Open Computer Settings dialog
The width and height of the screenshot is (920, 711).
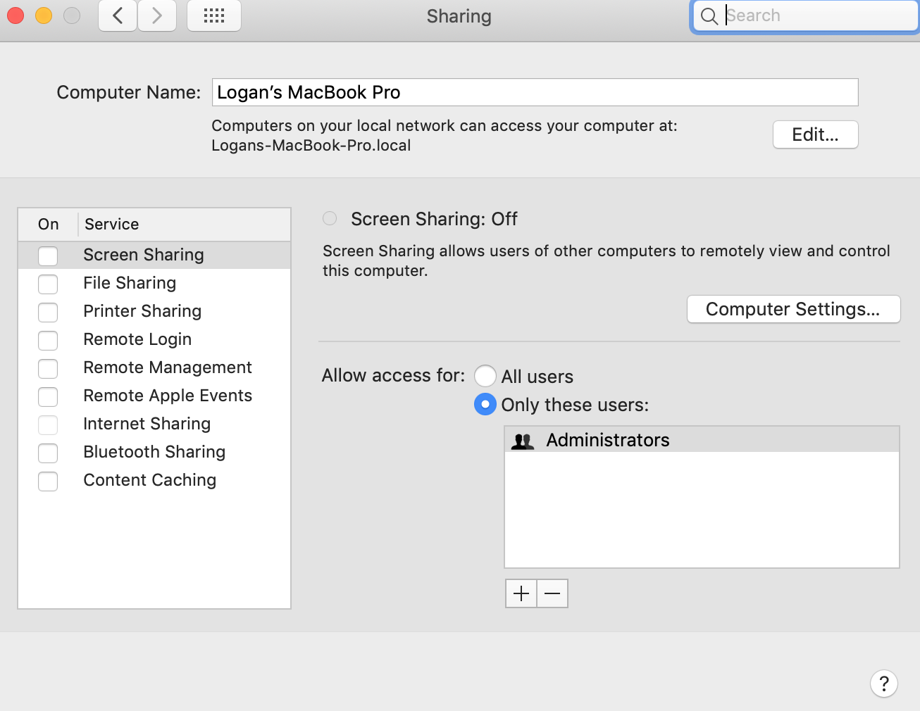pyautogui.click(x=793, y=309)
